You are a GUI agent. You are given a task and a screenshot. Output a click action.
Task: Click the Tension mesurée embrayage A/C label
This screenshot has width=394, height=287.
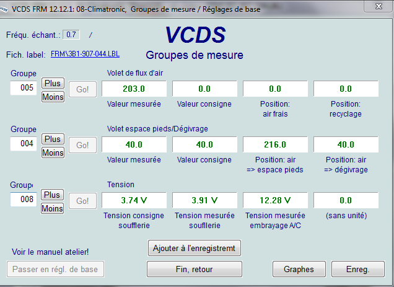[x=275, y=220]
